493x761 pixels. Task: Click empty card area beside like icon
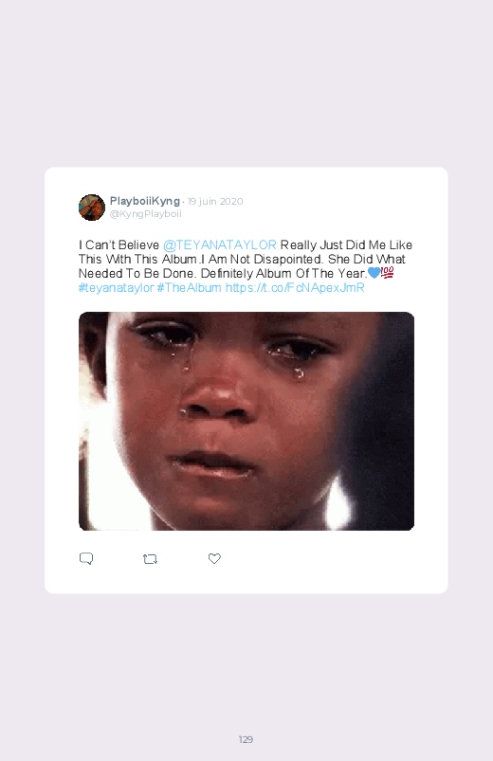point(316,558)
